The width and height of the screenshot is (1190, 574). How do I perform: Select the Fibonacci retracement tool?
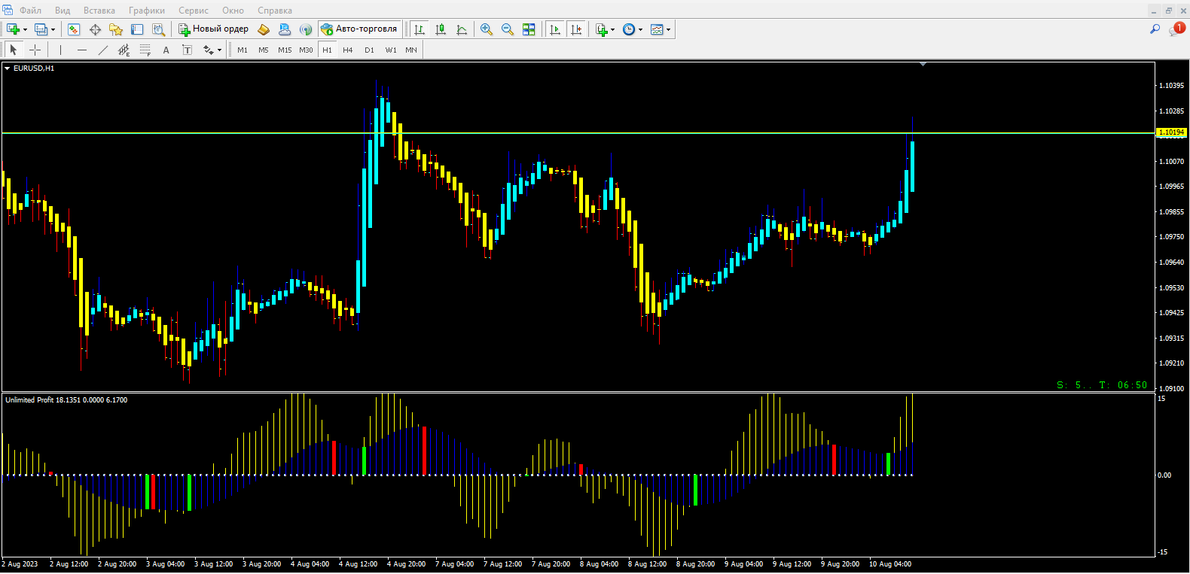coord(145,50)
